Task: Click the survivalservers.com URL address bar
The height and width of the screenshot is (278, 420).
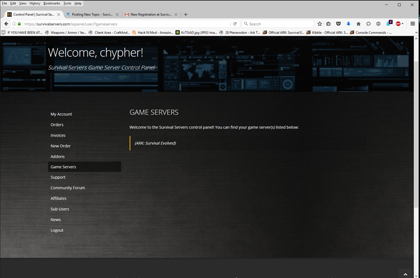Action: tap(126, 24)
